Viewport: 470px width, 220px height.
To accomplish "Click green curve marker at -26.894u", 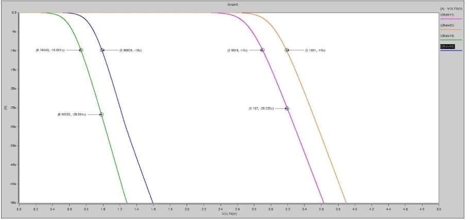I will pos(102,115).
